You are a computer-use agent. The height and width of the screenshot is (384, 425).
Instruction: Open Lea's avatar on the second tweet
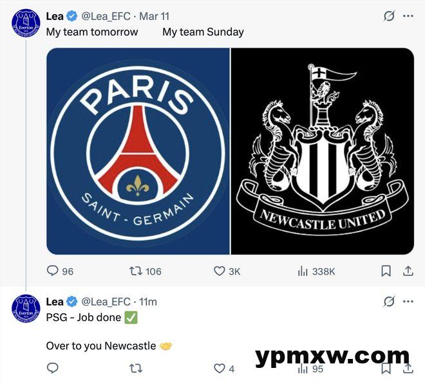pos(26,308)
